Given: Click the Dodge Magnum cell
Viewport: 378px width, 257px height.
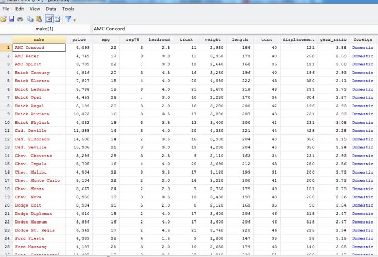Looking at the screenshot, I should coord(39,222).
